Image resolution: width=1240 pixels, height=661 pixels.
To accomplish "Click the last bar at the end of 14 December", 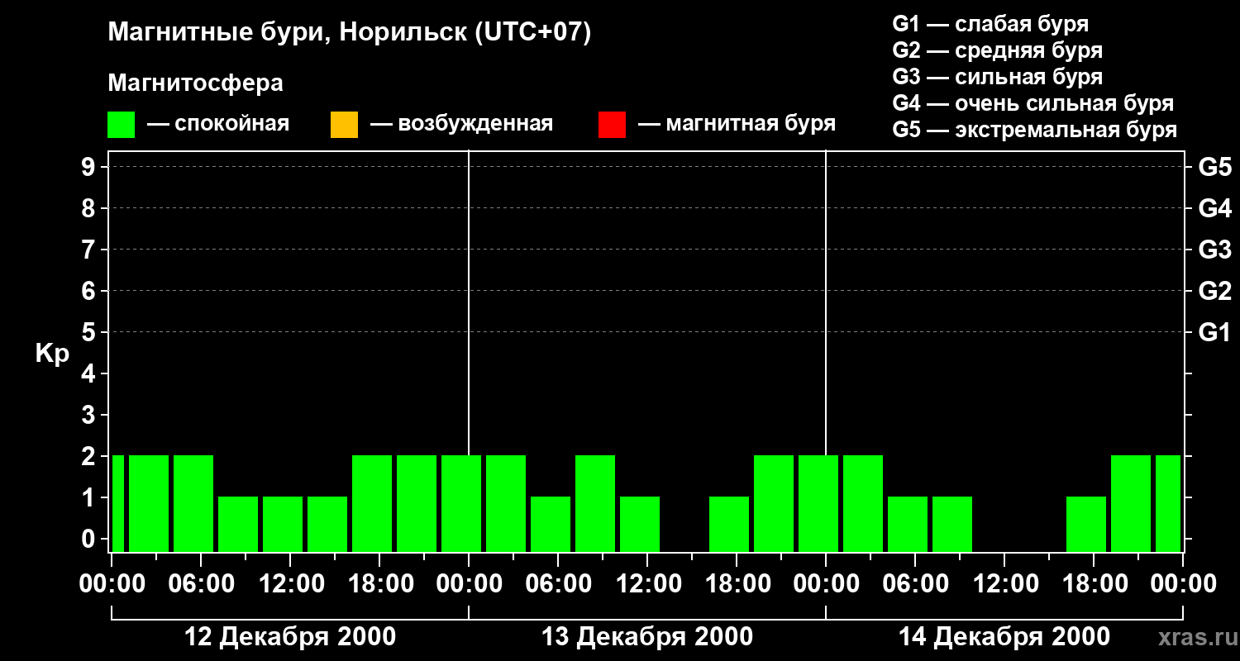I will [x=1168, y=503].
